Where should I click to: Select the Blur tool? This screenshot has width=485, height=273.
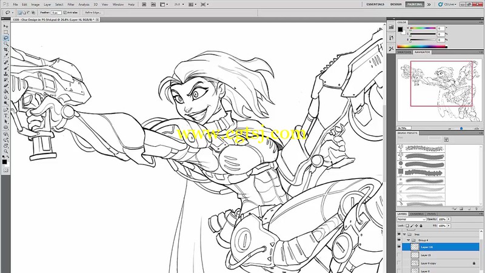(x=6, y=98)
